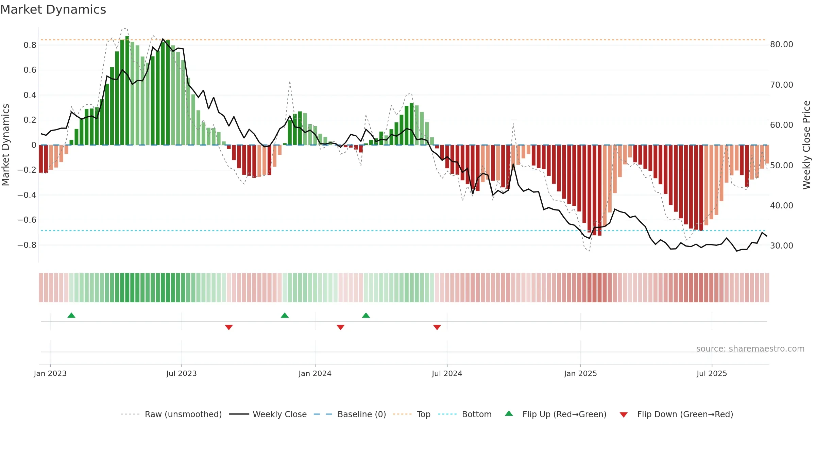Toggle the Flip Down (Green→Red) legend entry
This screenshot has width=816, height=459.
[676, 414]
